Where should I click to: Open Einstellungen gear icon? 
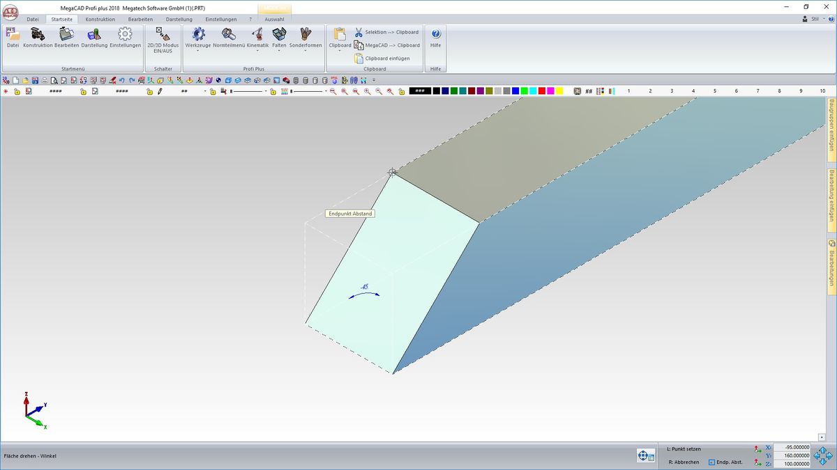pyautogui.click(x=125, y=37)
